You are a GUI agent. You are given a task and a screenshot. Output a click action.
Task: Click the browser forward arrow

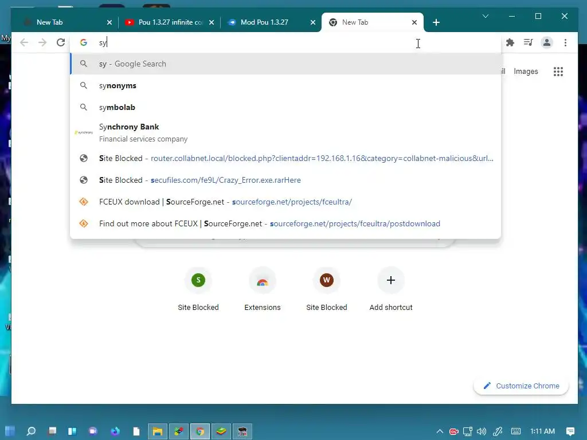point(42,42)
